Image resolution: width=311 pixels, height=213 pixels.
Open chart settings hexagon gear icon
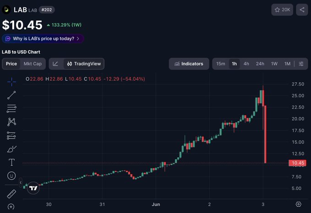click(298, 204)
